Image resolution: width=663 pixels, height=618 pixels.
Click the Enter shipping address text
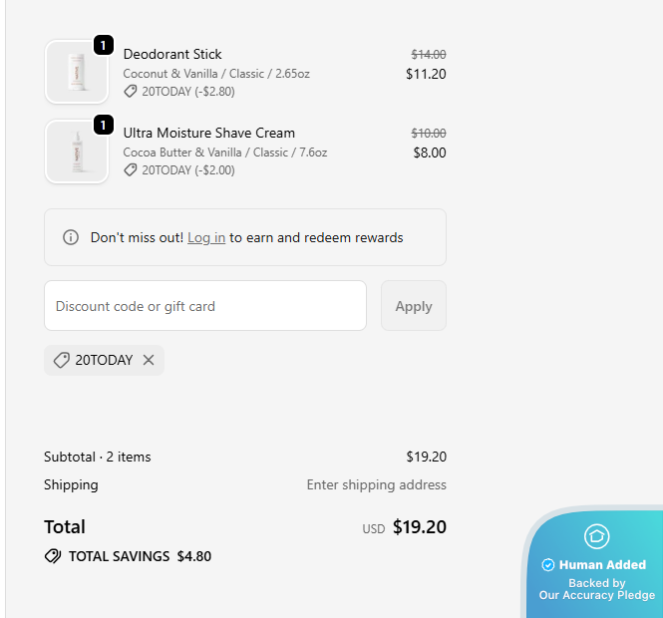coord(376,485)
